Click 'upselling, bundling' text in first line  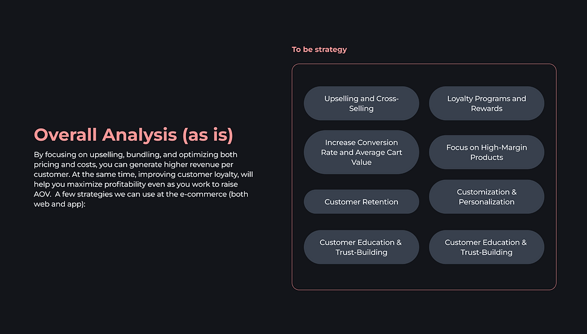point(118,155)
